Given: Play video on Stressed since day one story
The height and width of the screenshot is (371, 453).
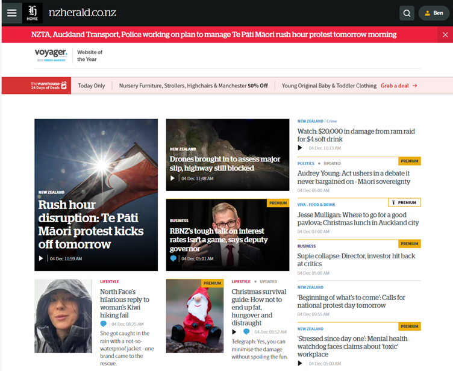Looking at the screenshot, I should point(300,363).
